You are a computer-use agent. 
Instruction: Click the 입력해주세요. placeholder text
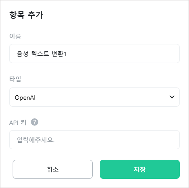(36, 140)
